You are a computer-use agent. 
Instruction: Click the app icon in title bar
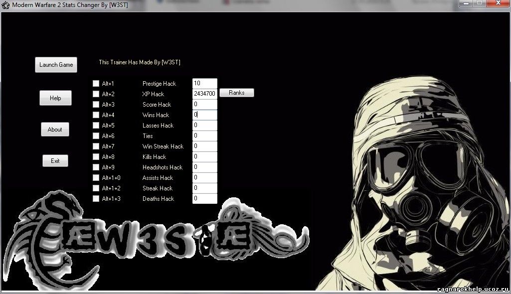tap(5, 5)
